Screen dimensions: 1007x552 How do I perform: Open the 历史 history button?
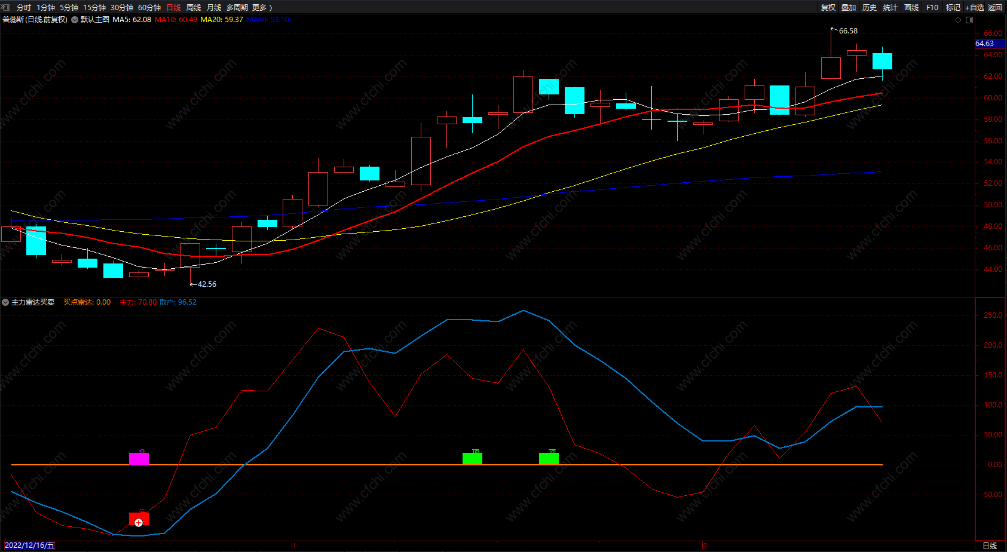pos(870,8)
